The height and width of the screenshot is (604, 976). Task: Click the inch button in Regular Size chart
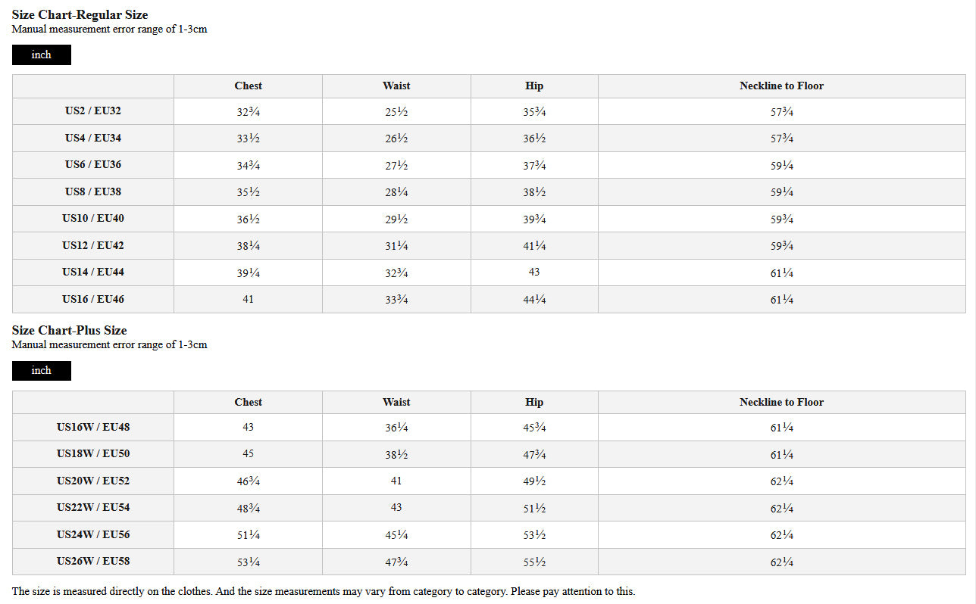[42, 54]
